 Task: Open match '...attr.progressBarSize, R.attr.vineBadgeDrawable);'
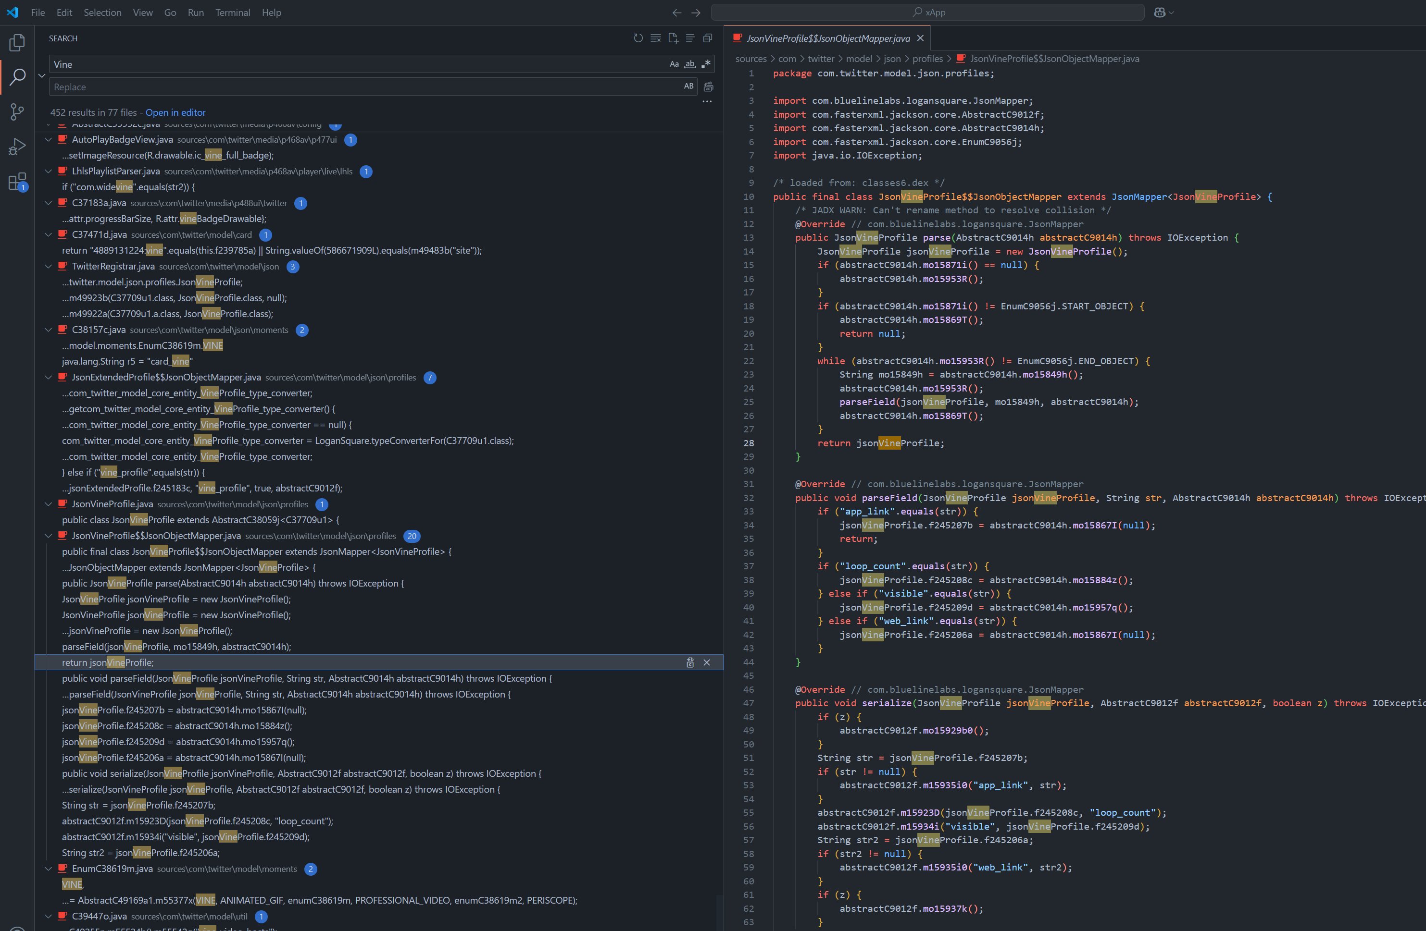tap(164, 219)
